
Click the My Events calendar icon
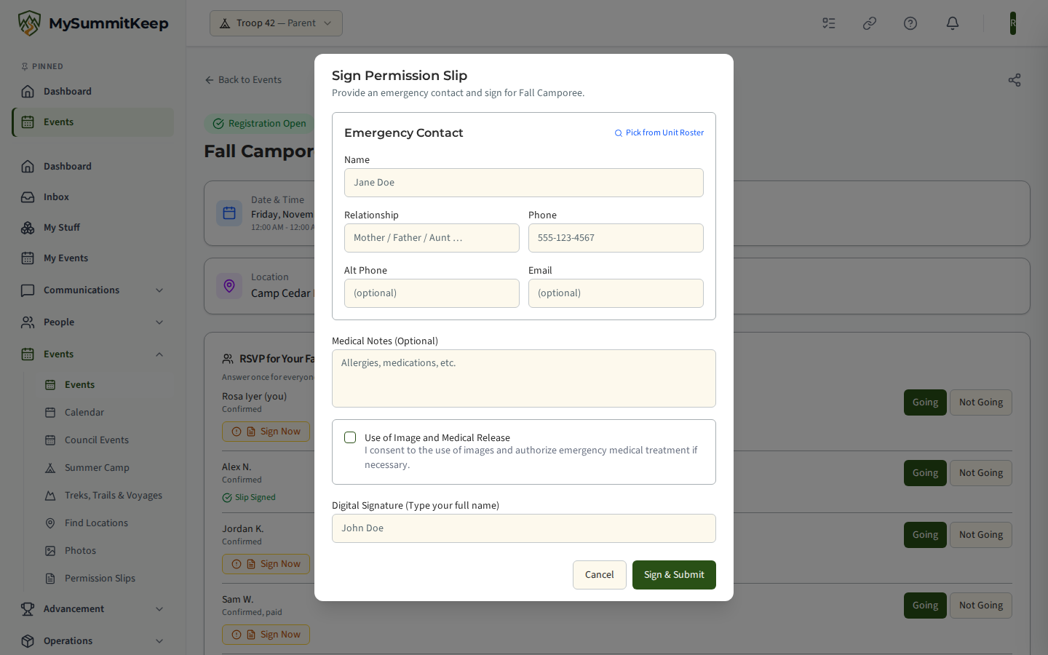point(28,258)
